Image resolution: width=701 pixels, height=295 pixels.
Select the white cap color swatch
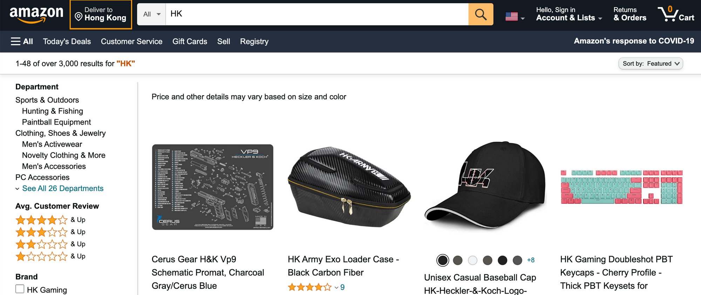[472, 260]
